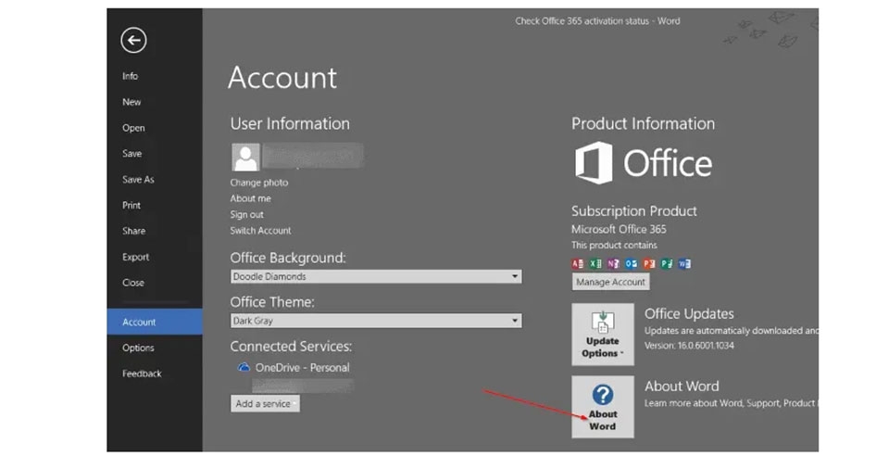Open Options from the sidebar

(138, 348)
